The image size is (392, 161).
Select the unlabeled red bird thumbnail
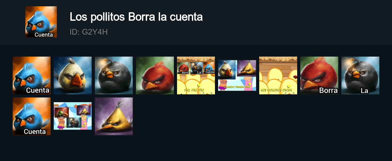155,75
